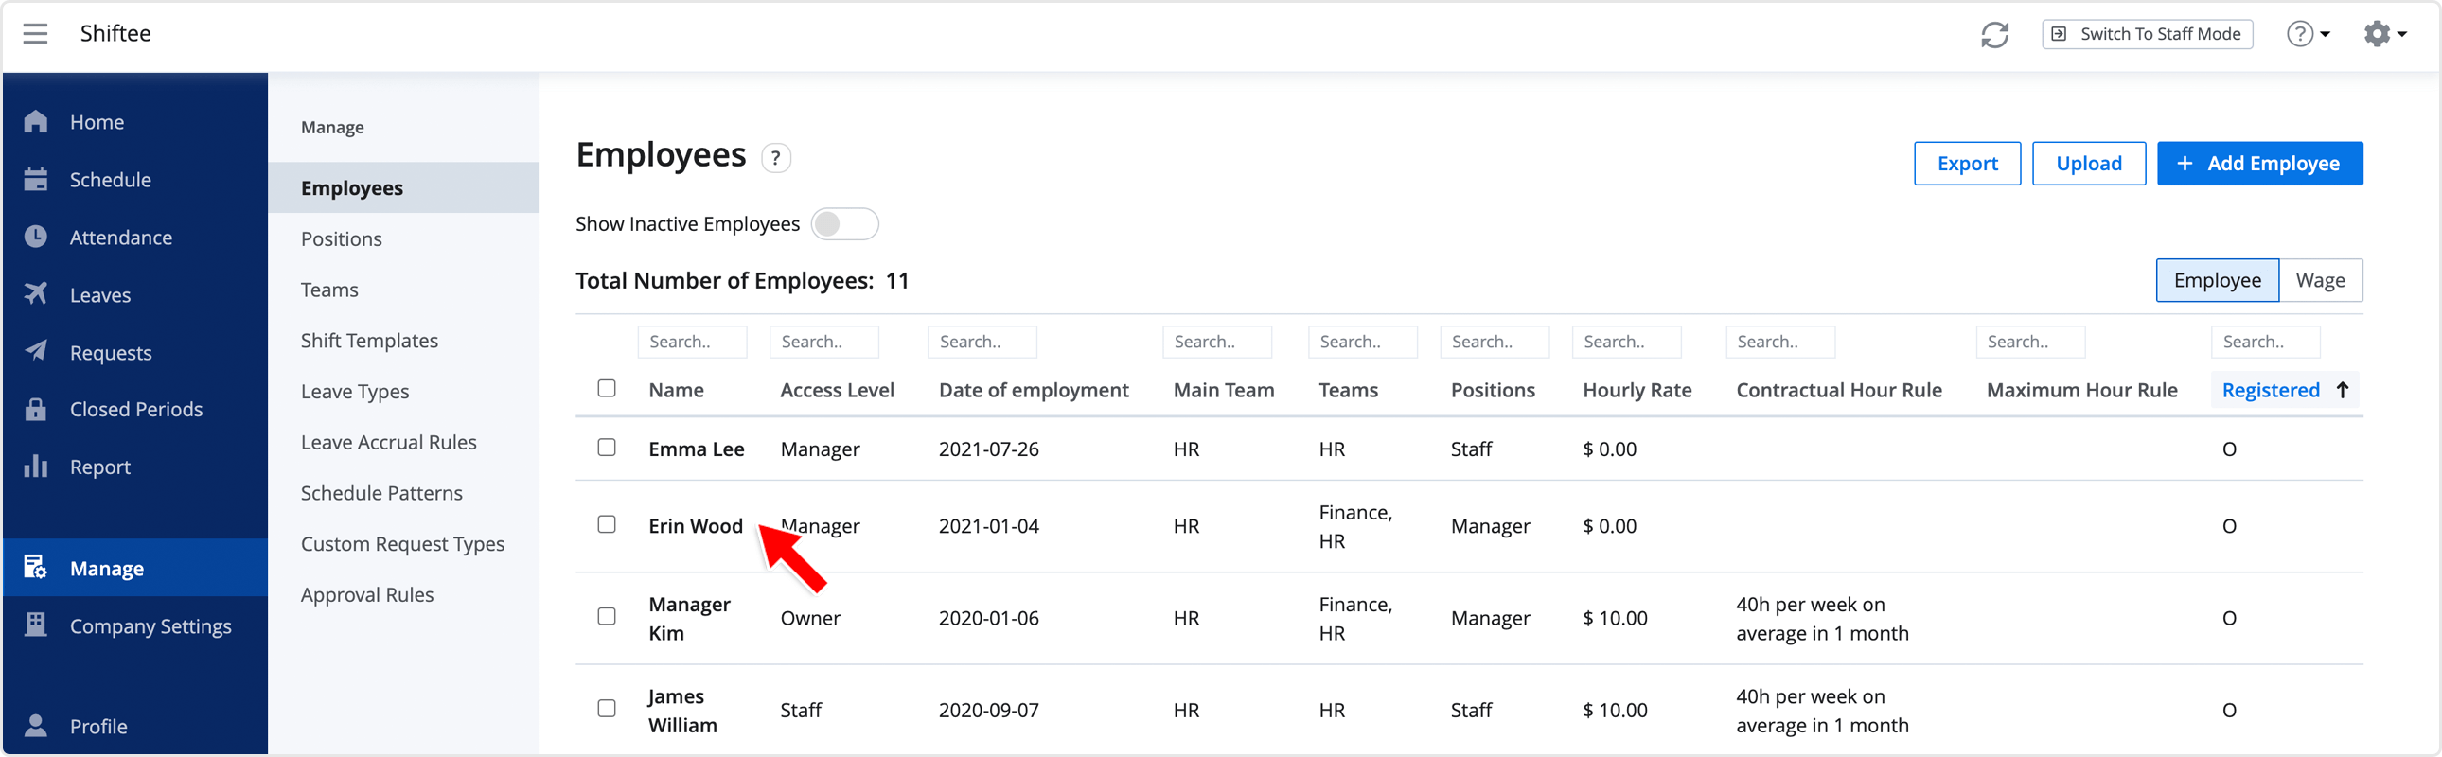Screen dimensions: 2442x757
Task: Click the Switch To Staff Mode icon
Action: (2059, 34)
